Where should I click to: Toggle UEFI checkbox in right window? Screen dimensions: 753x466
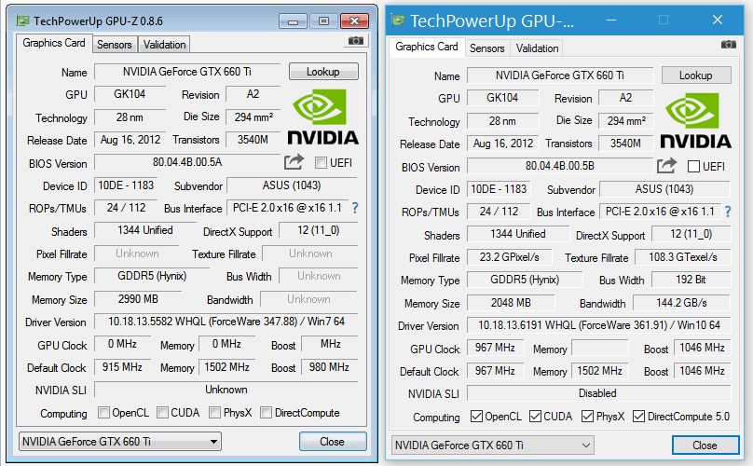pos(693,167)
